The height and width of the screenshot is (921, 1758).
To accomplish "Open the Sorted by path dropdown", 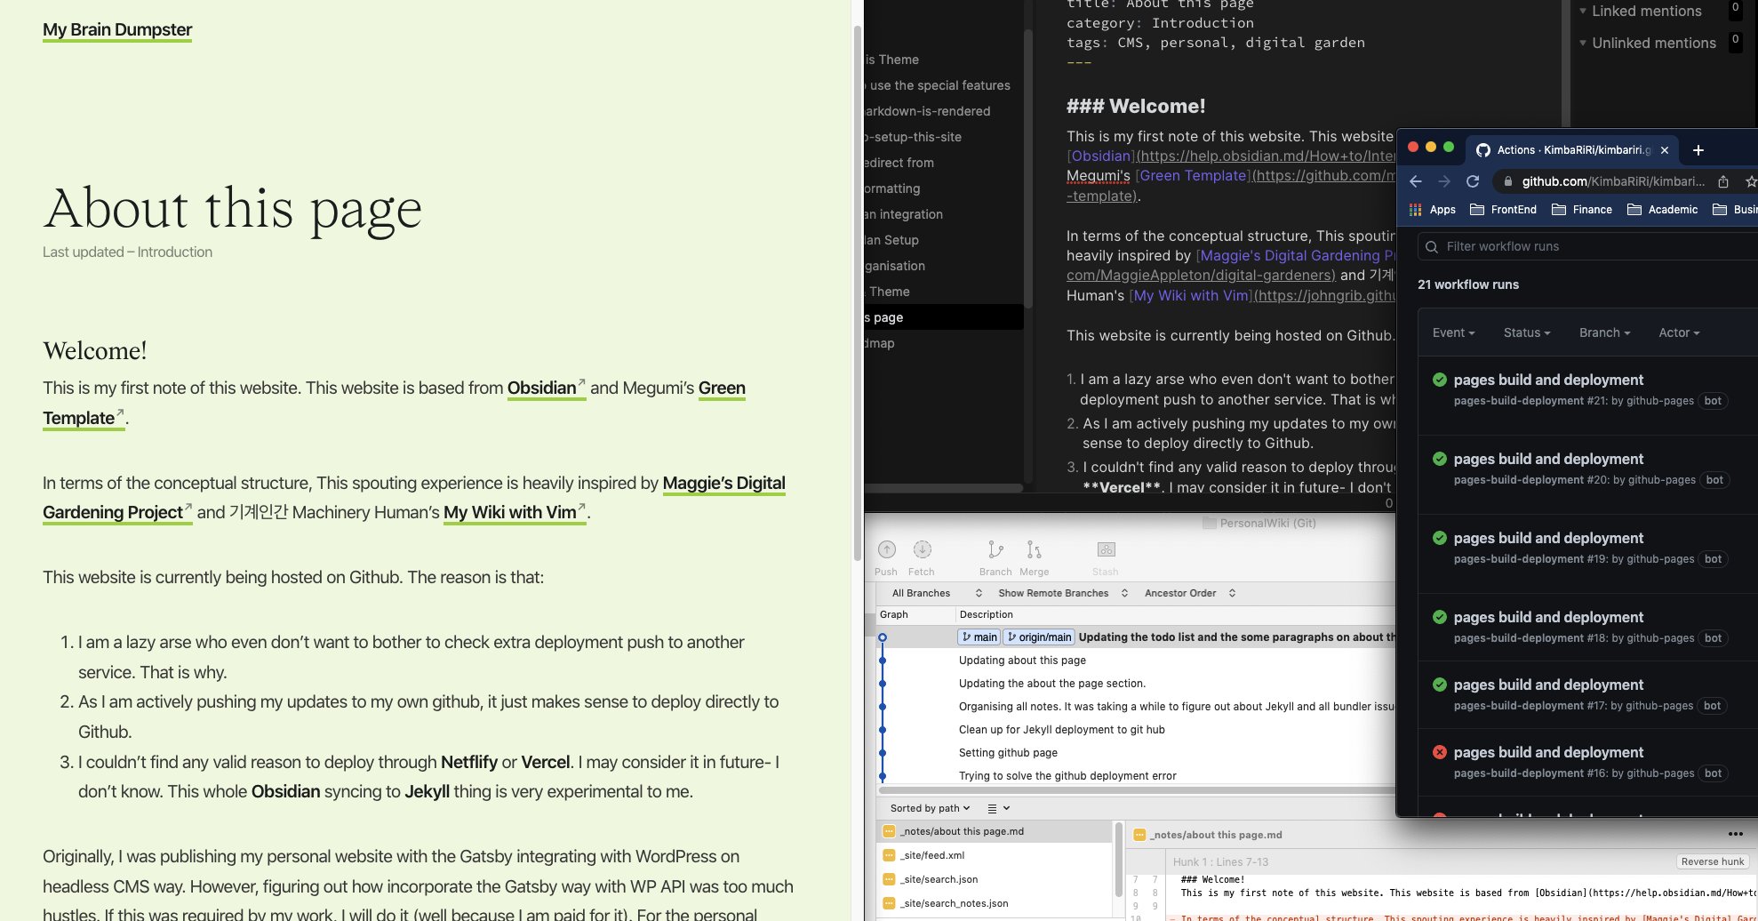I will pyautogui.click(x=930, y=808).
